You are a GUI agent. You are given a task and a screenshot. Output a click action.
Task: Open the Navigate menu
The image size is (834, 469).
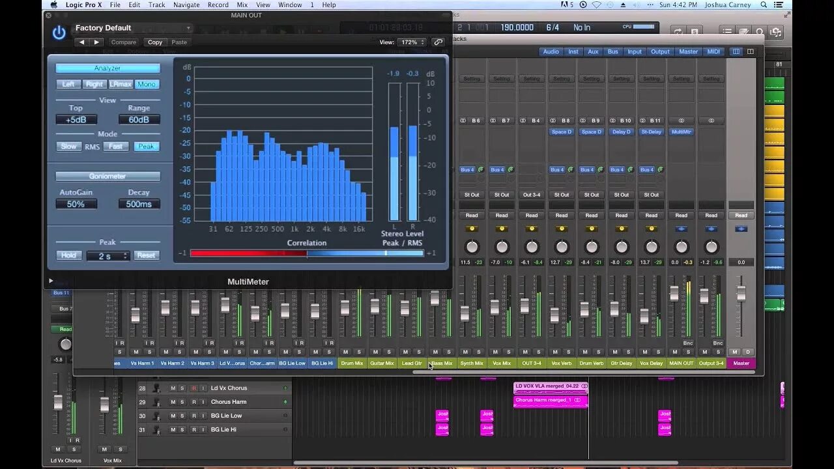[186, 5]
